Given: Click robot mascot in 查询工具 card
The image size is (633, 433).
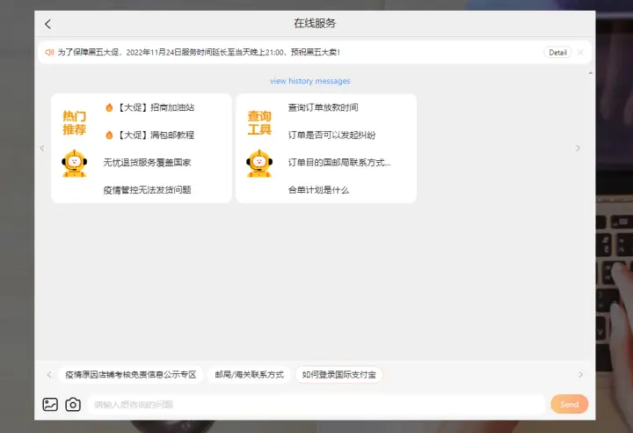Looking at the screenshot, I should (x=258, y=163).
